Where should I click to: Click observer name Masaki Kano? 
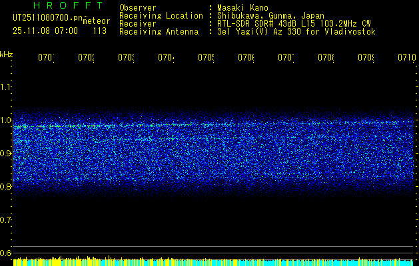242,8
